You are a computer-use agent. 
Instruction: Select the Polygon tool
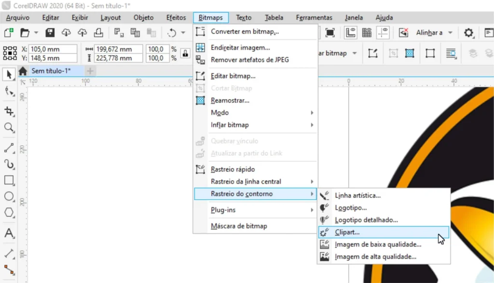tap(9, 213)
